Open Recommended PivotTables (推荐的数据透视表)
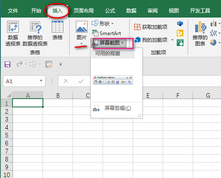 click(x=35, y=33)
